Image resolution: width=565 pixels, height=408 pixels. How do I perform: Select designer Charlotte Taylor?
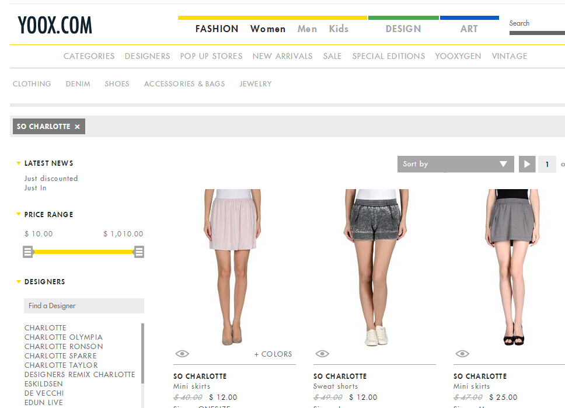pos(61,365)
